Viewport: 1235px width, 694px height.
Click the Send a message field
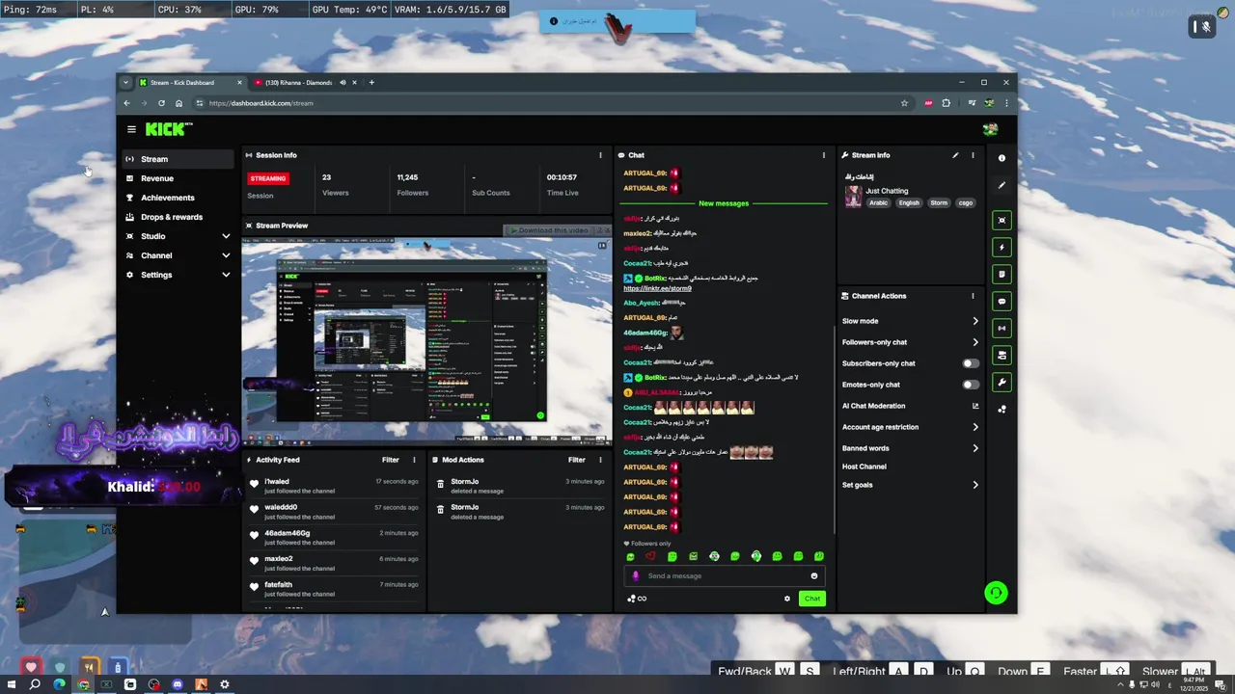724,576
